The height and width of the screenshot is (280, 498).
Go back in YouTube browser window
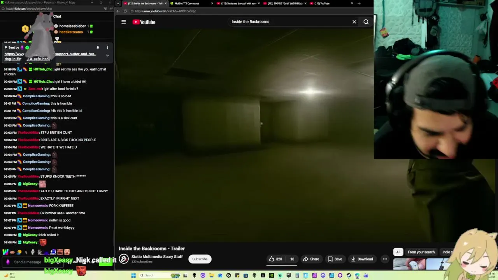(118, 11)
